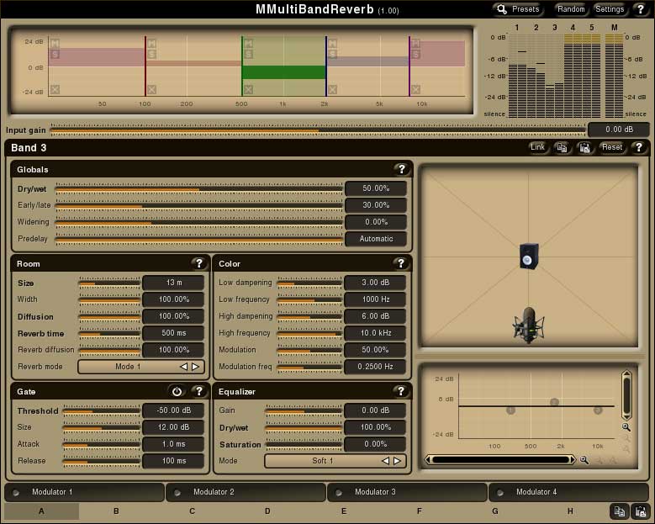Select previous Reverb mode with left arrow
The image size is (655, 524).
(183, 367)
